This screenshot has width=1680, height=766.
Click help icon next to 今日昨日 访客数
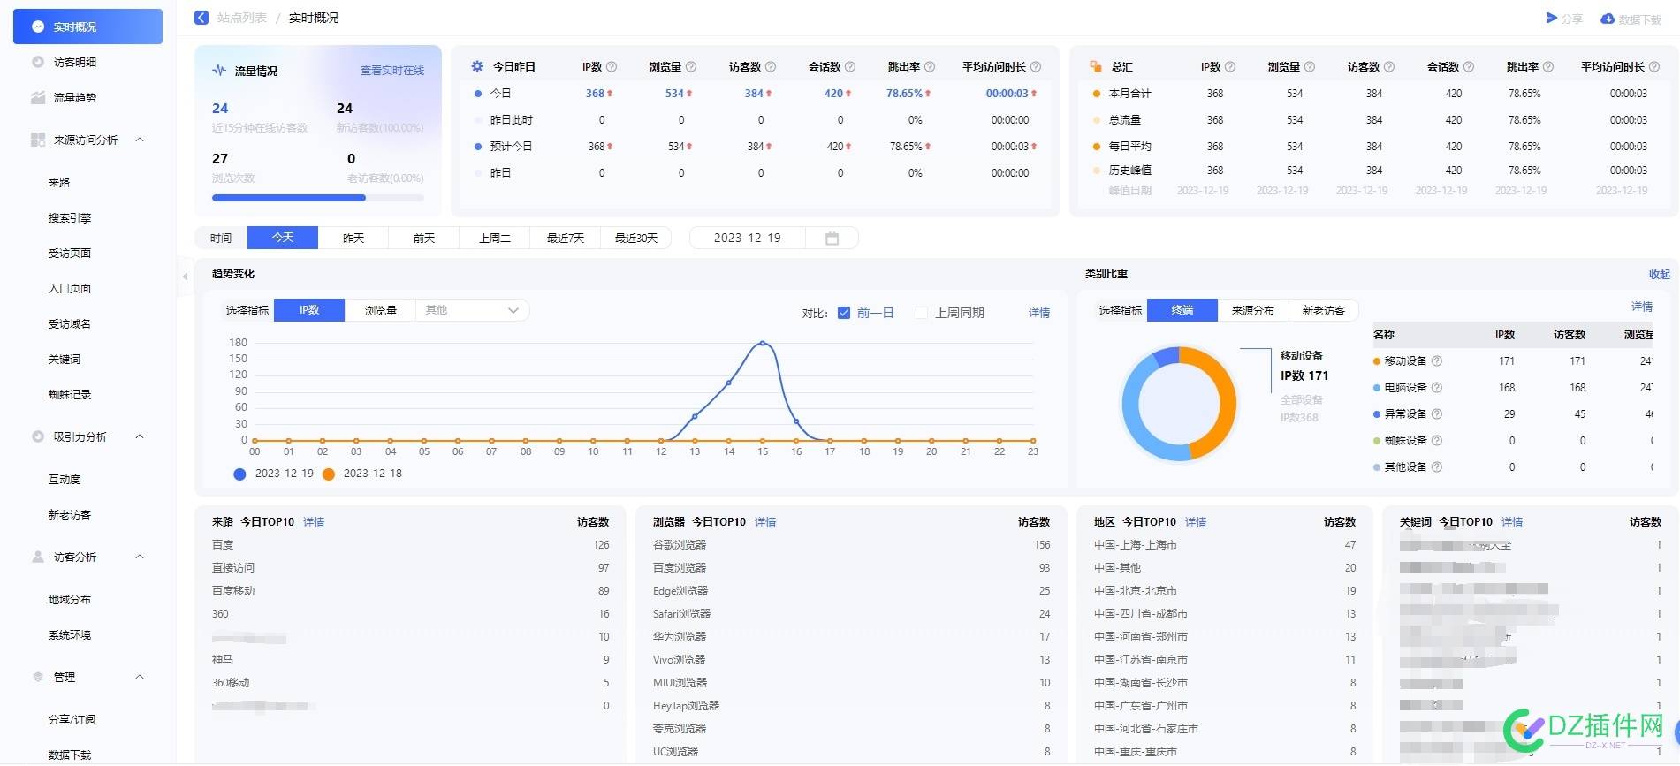(x=771, y=67)
